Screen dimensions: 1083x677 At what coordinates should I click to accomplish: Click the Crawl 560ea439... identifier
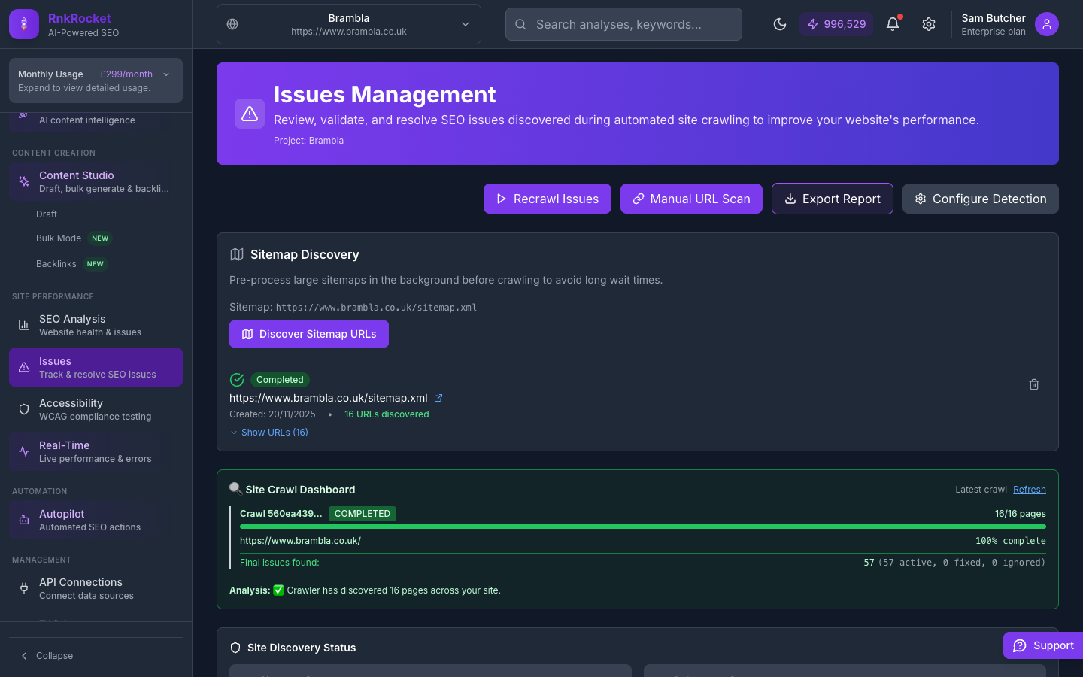[281, 514]
